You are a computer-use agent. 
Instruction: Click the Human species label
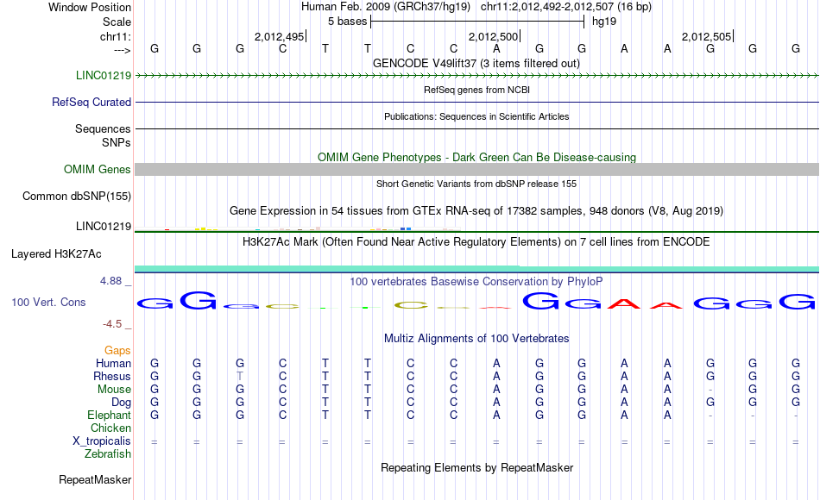tap(113, 363)
